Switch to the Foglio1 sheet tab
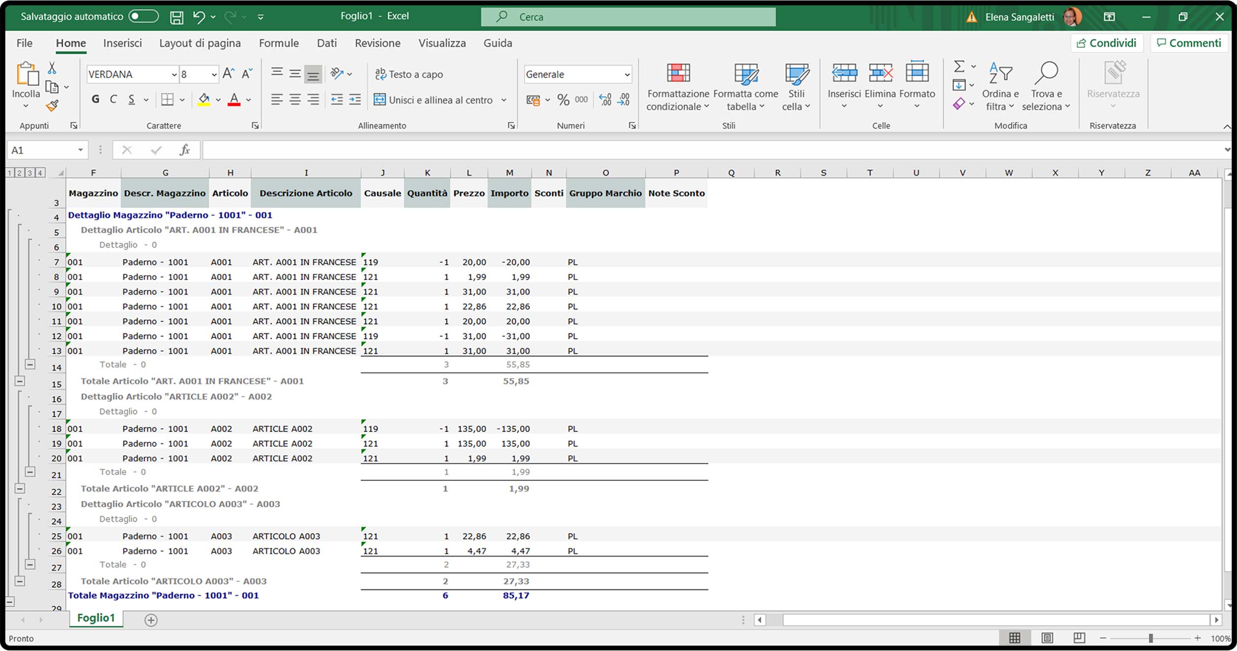The image size is (1237, 651). 96,618
